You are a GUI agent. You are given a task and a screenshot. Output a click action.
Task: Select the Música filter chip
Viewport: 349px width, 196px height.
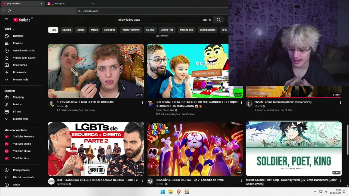tap(67, 30)
